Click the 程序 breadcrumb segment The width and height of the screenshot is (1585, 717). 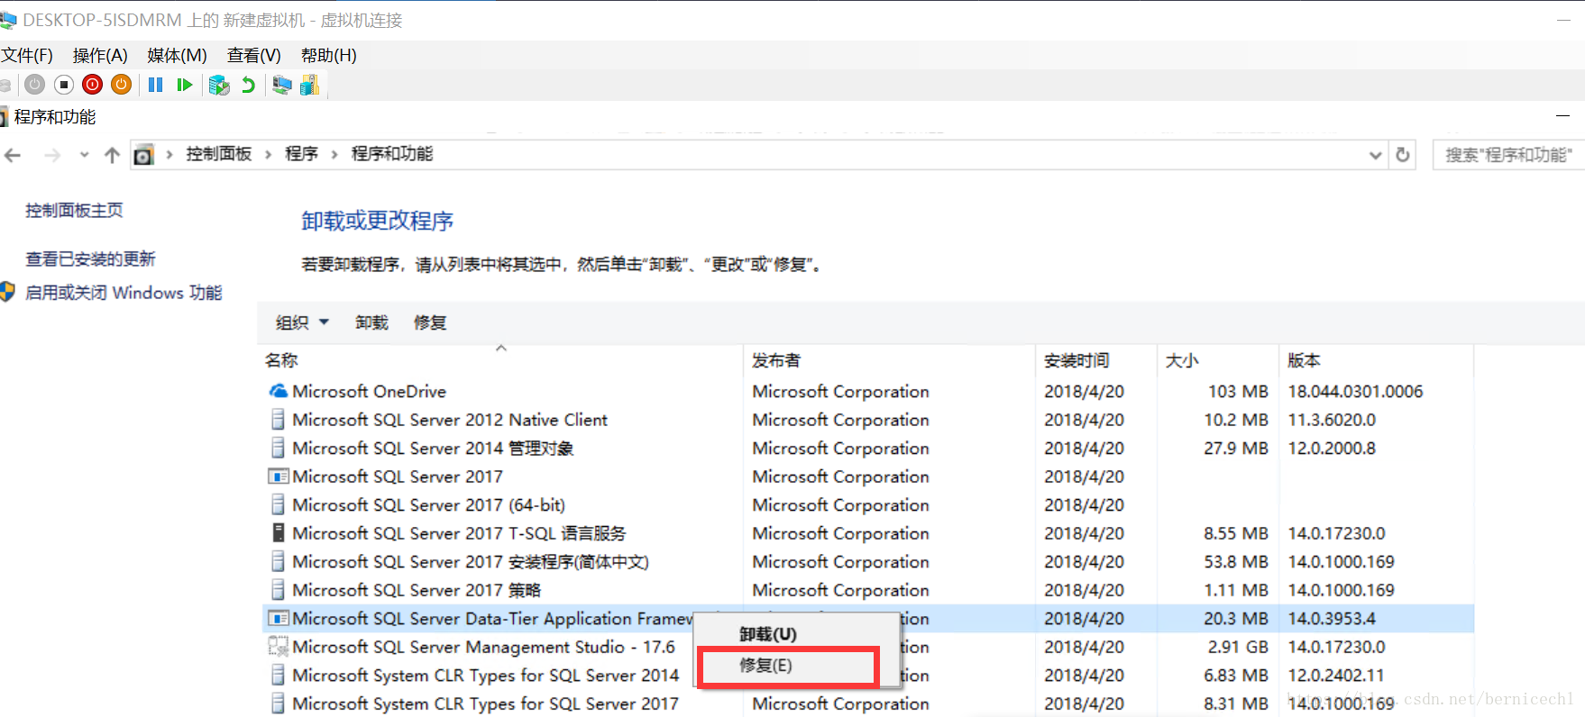point(301,154)
